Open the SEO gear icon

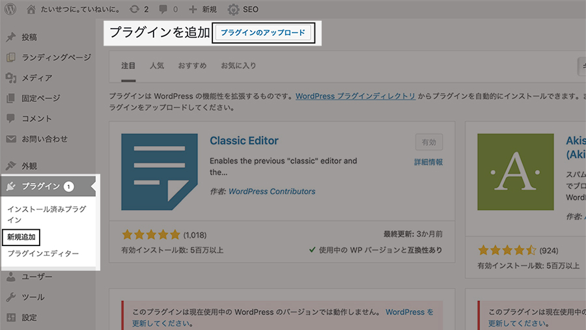233,9
